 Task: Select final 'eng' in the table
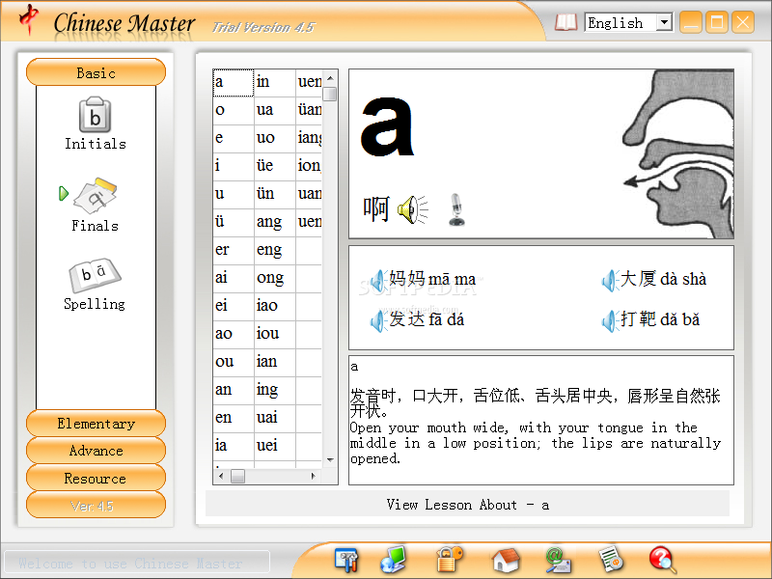click(x=275, y=251)
